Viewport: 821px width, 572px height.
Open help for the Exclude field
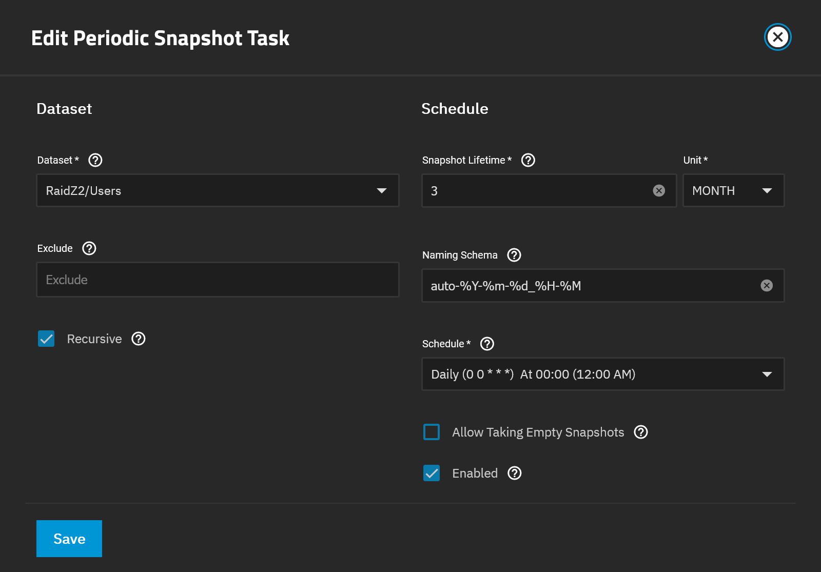(89, 248)
